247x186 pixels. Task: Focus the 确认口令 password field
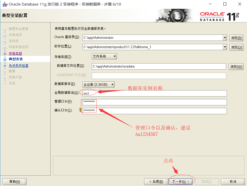point(154,111)
